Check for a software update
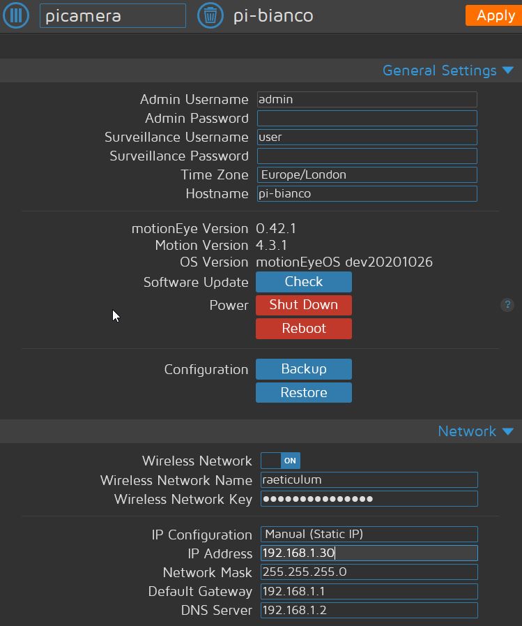The image size is (522, 626). 303,282
